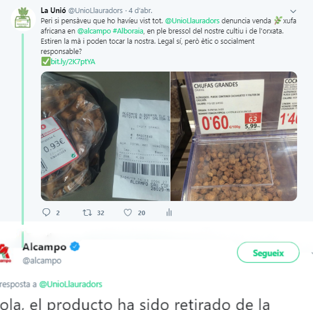The image size is (313, 310).
Task: Open the receipt and bag photo
Action: (x=106, y=136)
